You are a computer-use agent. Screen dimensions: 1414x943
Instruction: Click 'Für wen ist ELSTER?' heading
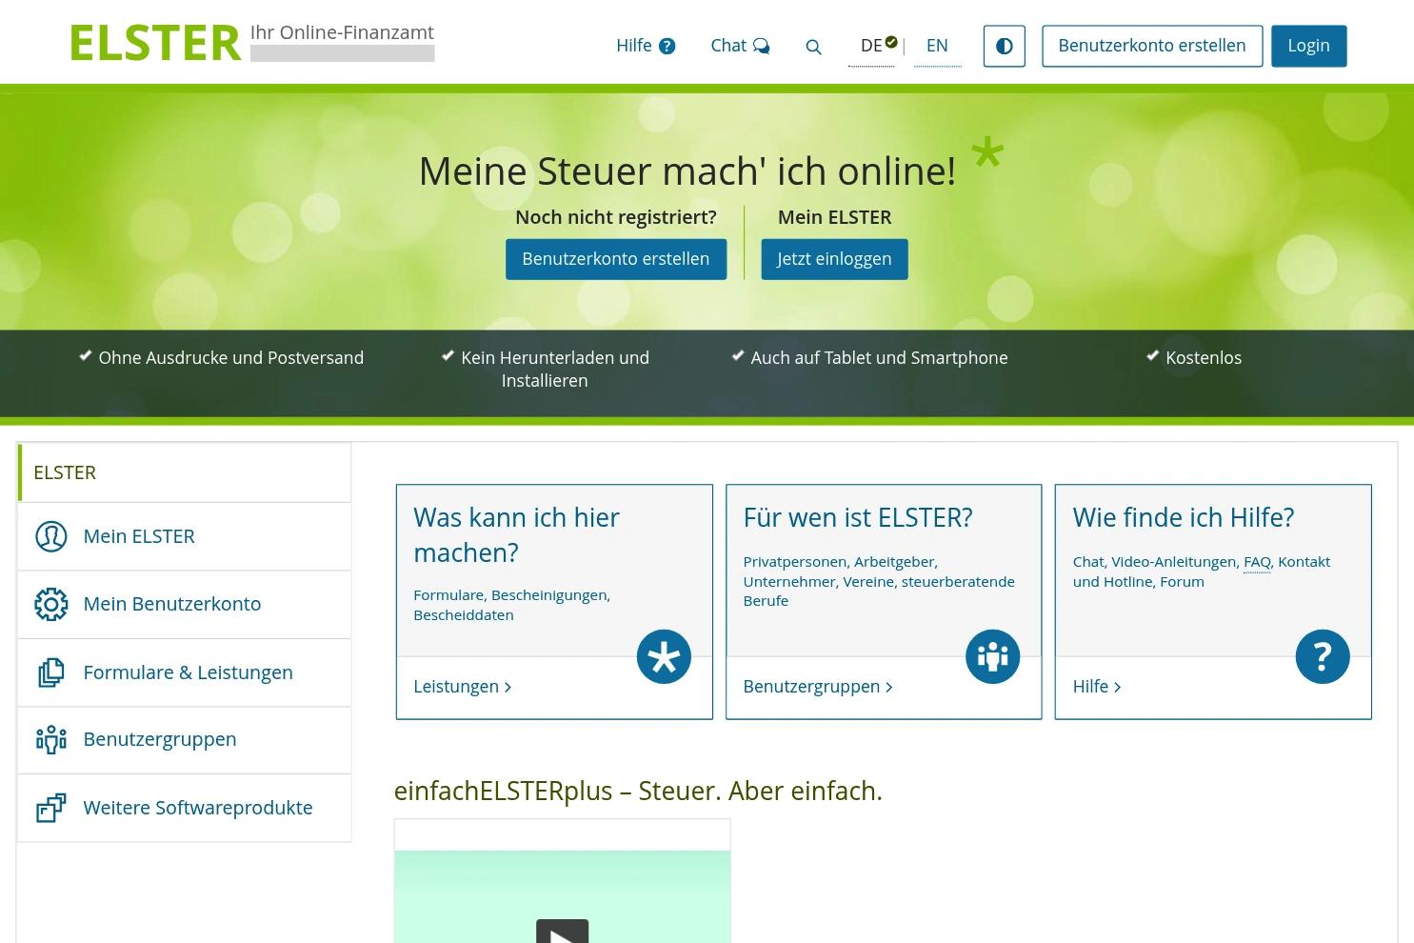click(858, 517)
